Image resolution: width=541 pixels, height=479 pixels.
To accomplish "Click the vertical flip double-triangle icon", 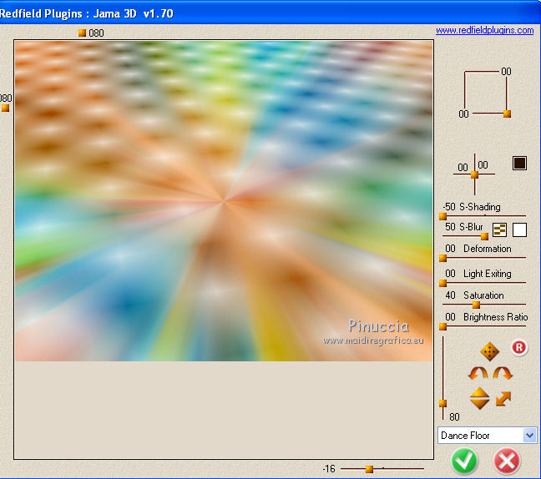I will tap(479, 398).
